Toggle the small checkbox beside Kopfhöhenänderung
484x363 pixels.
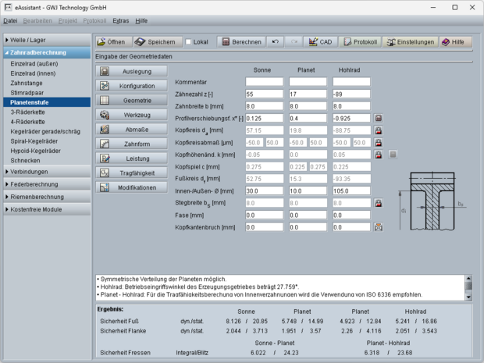pos(393,155)
